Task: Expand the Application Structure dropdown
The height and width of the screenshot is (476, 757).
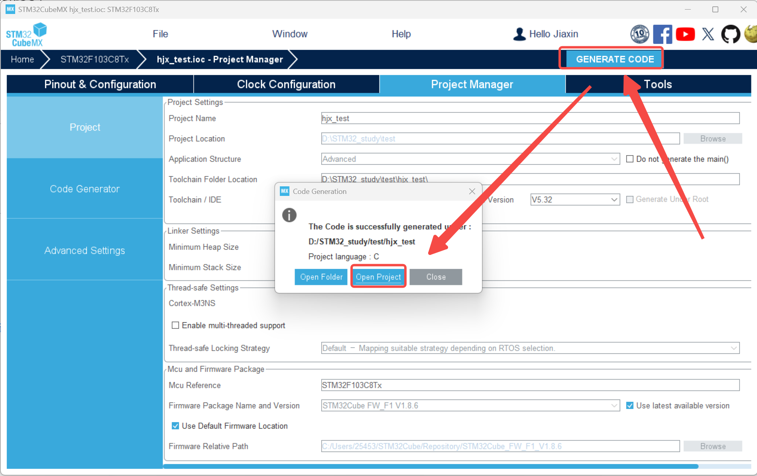Action: coord(614,159)
